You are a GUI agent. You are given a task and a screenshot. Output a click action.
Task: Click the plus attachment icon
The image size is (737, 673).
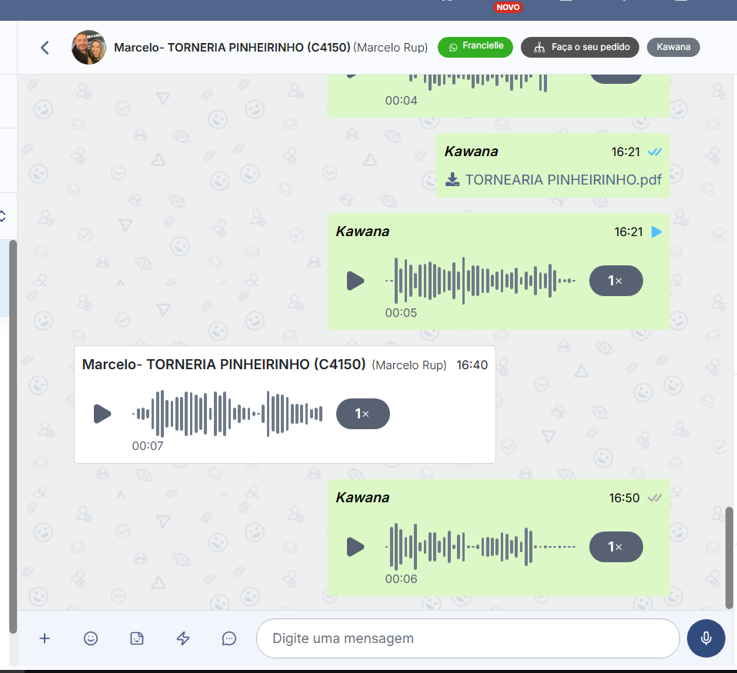point(45,638)
